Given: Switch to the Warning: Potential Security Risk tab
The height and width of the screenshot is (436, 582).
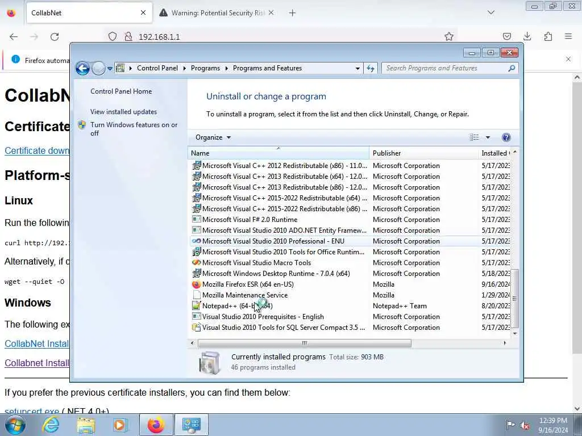Looking at the screenshot, I should 217,13.
